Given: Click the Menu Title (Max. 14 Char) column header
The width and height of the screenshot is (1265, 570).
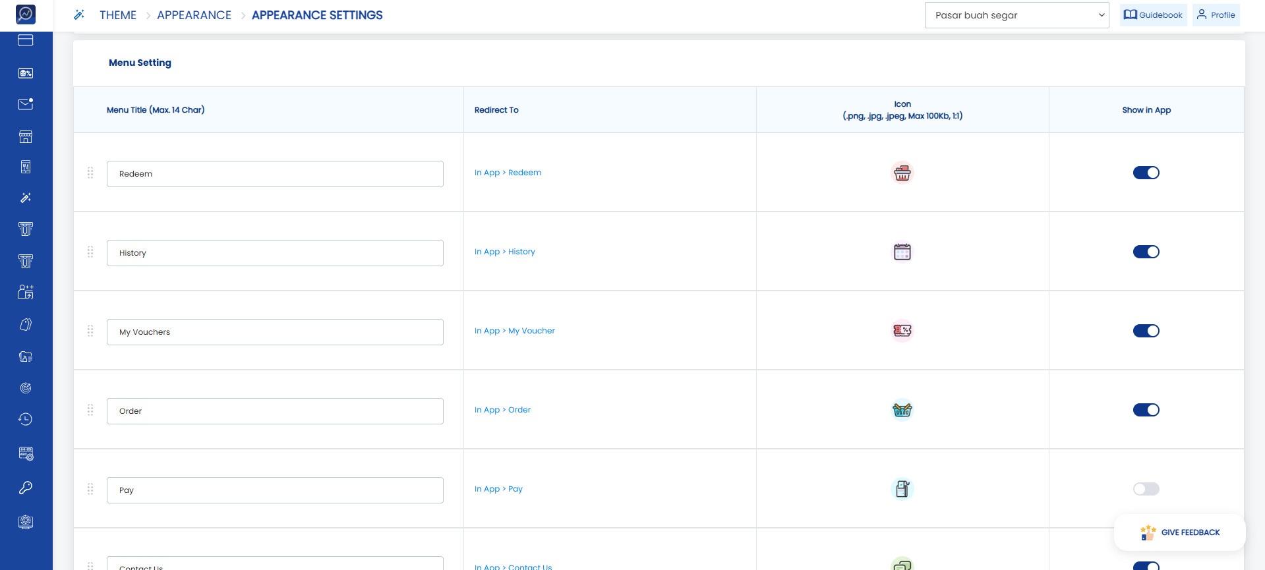Looking at the screenshot, I should pos(156,110).
